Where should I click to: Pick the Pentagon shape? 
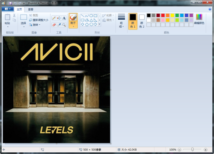click(x=87, y=24)
